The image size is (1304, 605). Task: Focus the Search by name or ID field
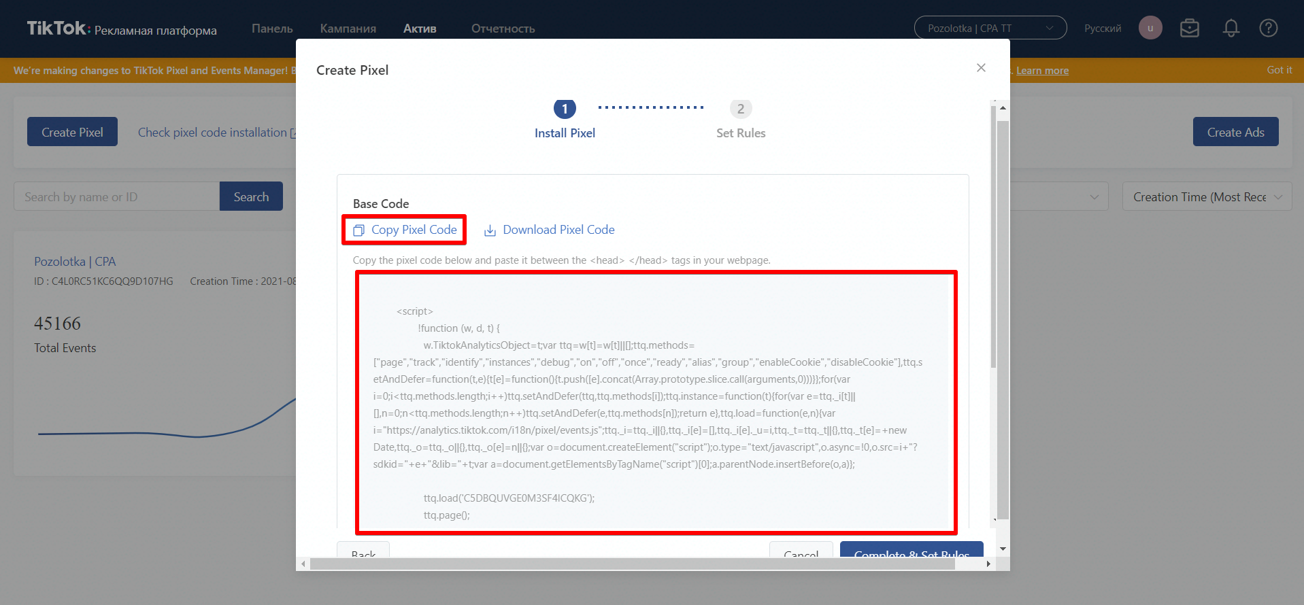coord(116,196)
